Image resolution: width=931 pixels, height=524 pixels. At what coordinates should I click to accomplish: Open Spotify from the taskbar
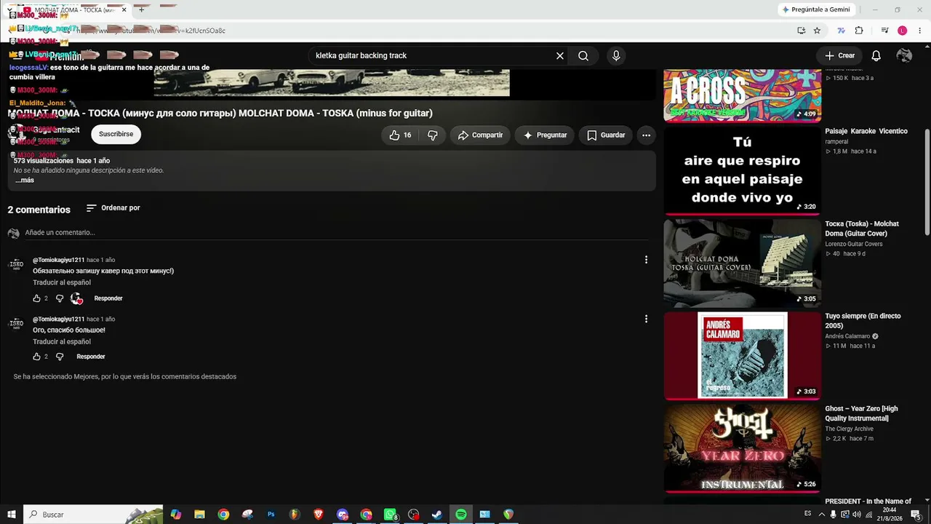[x=461, y=515]
